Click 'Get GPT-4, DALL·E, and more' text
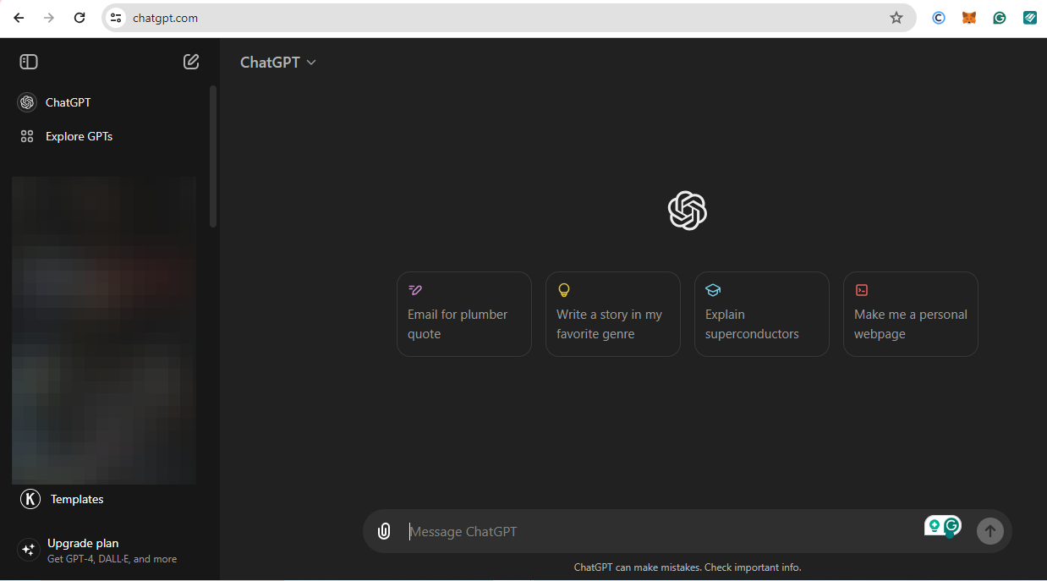The height and width of the screenshot is (581, 1047). coord(112,559)
